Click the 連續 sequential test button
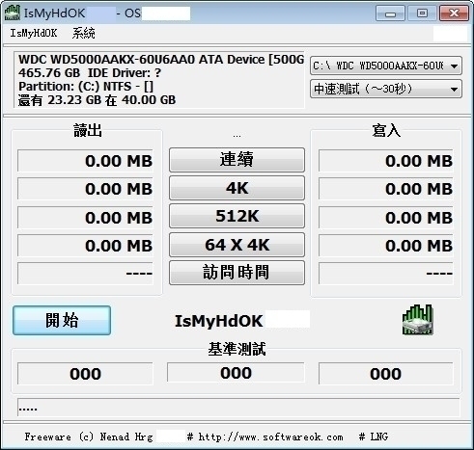 [x=237, y=160]
